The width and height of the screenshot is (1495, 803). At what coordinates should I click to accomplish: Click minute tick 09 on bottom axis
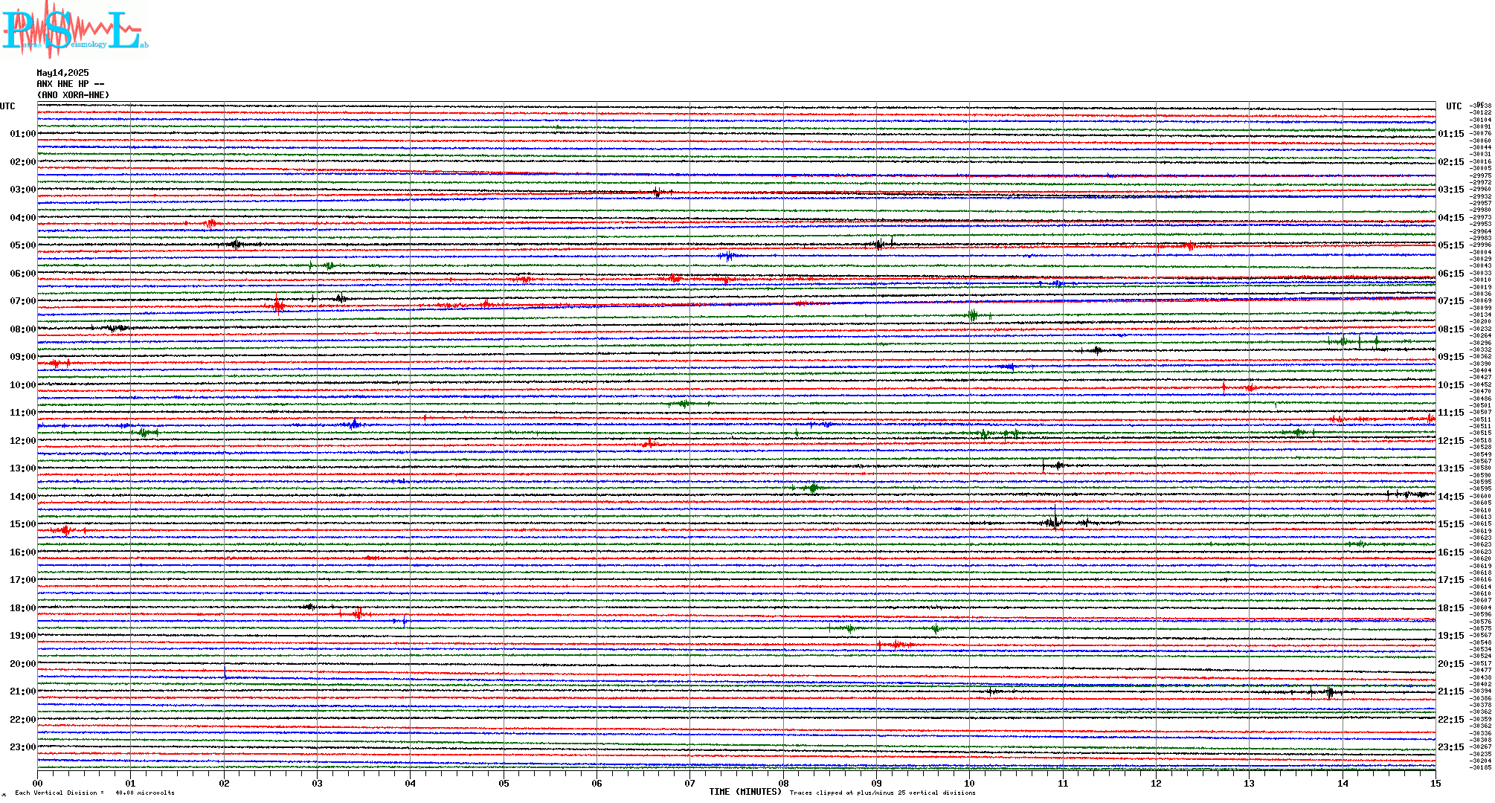[x=877, y=783]
